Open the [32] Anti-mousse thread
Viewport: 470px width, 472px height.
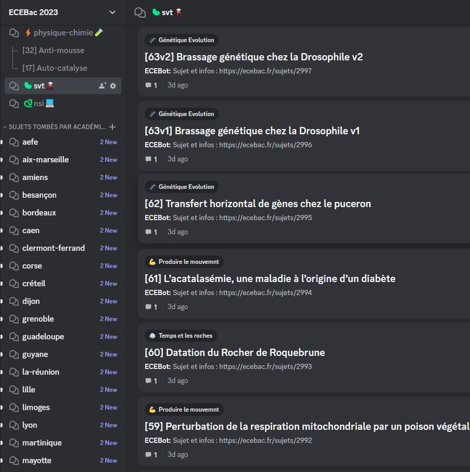53,50
